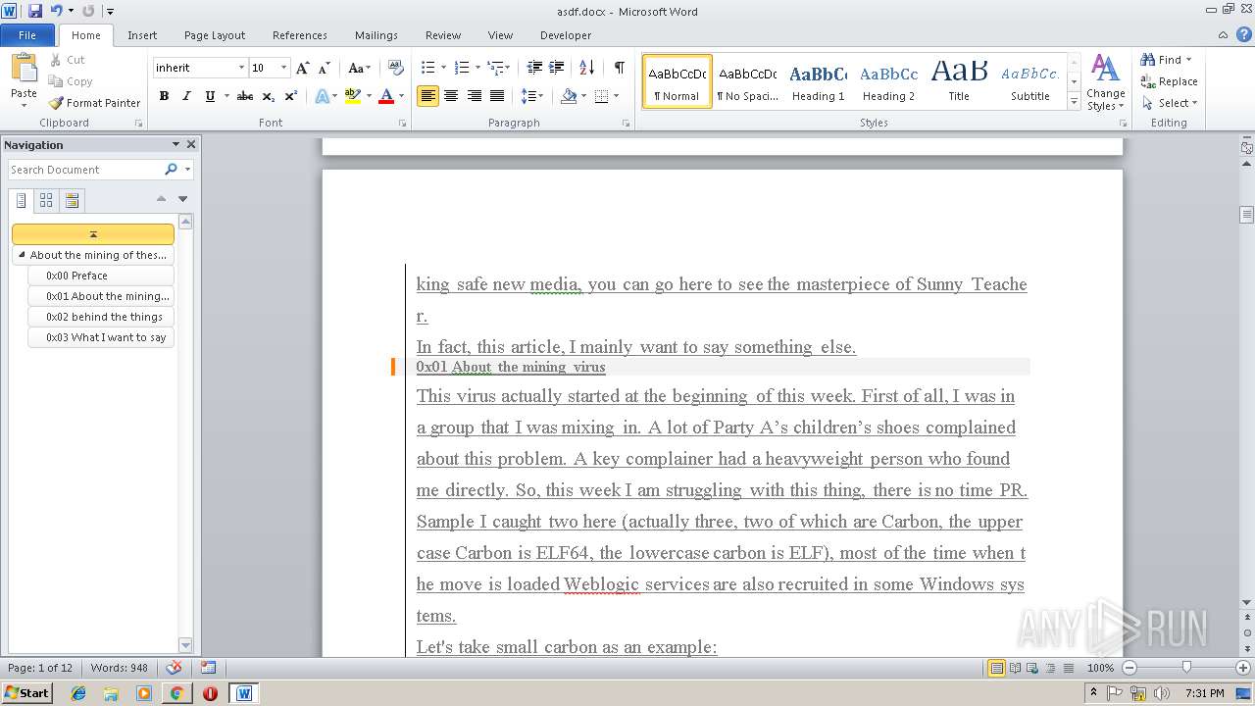The image size is (1255, 706).
Task: Toggle Underline formatting
Action: point(209,96)
